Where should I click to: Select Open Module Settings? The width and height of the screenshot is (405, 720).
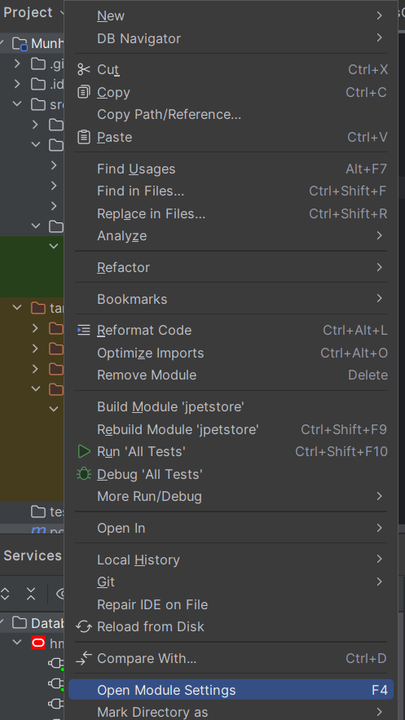[x=231, y=690]
